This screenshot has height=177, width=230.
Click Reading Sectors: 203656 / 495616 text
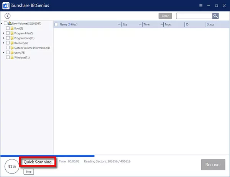click(x=107, y=161)
